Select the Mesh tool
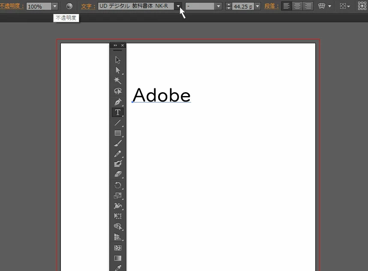The width and height of the screenshot is (368, 271). coord(118,248)
